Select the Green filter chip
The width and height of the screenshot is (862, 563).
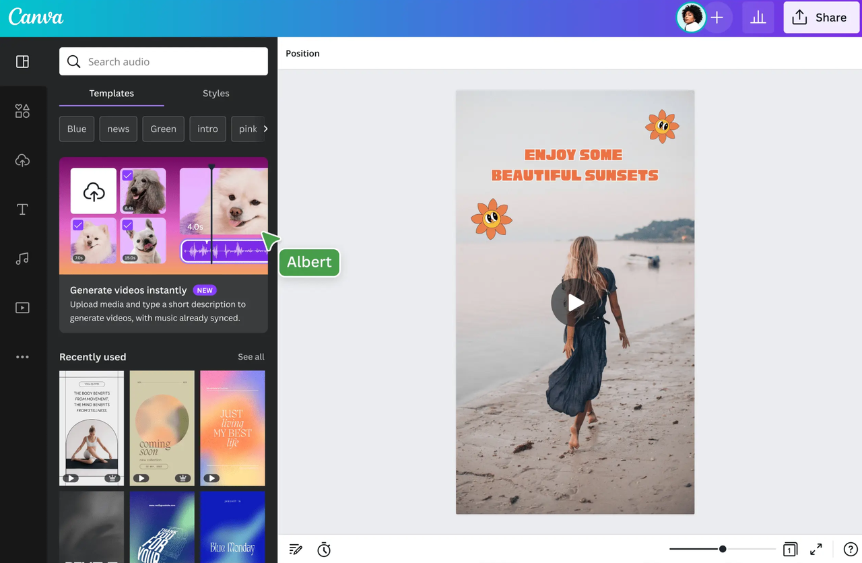(163, 129)
